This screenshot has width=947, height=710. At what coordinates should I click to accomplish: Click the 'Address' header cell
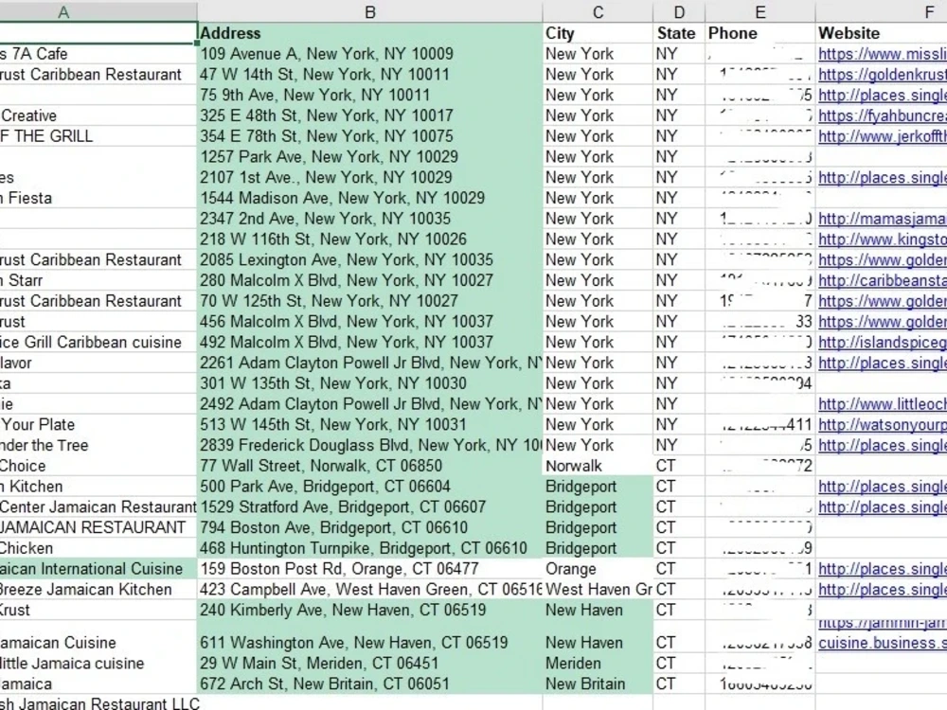click(369, 33)
